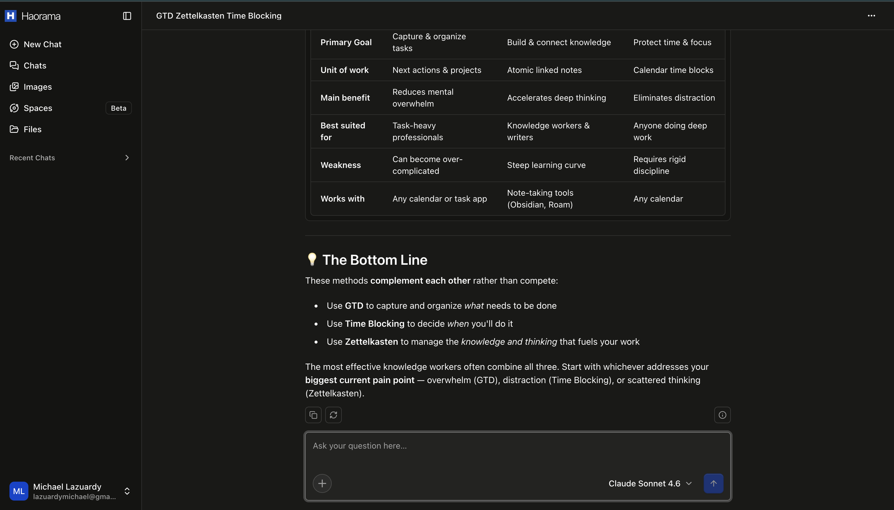Expand Recent Chats chevron
This screenshot has height=510, width=894.
pos(127,158)
